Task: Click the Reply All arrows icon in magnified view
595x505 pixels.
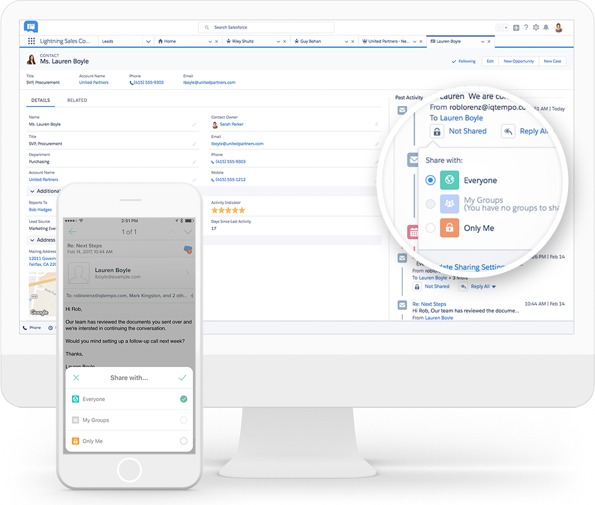Action: [x=508, y=131]
